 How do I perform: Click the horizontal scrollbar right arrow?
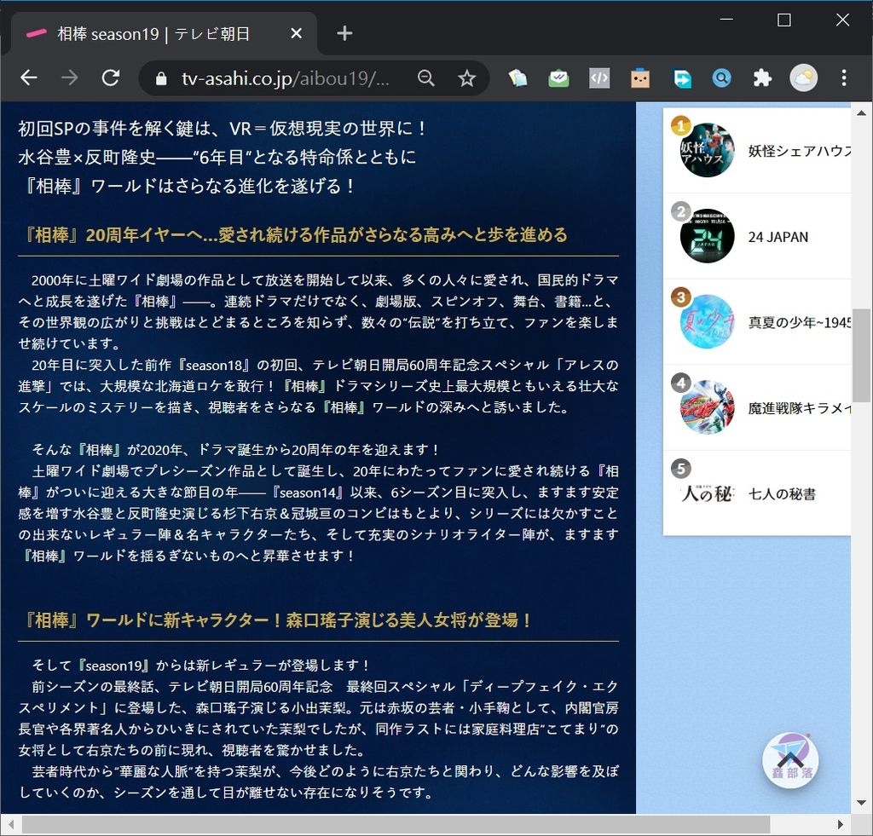pyautogui.click(x=840, y=824)
